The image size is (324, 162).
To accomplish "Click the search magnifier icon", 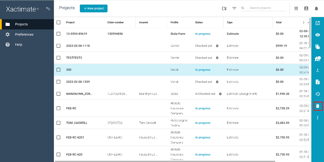I will 243,8.
